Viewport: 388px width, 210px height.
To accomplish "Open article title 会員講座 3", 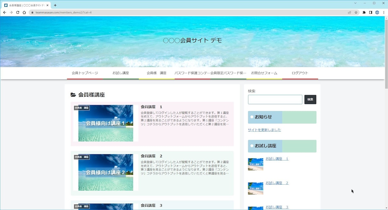I will pyautogui.click(x=151, y=206).
